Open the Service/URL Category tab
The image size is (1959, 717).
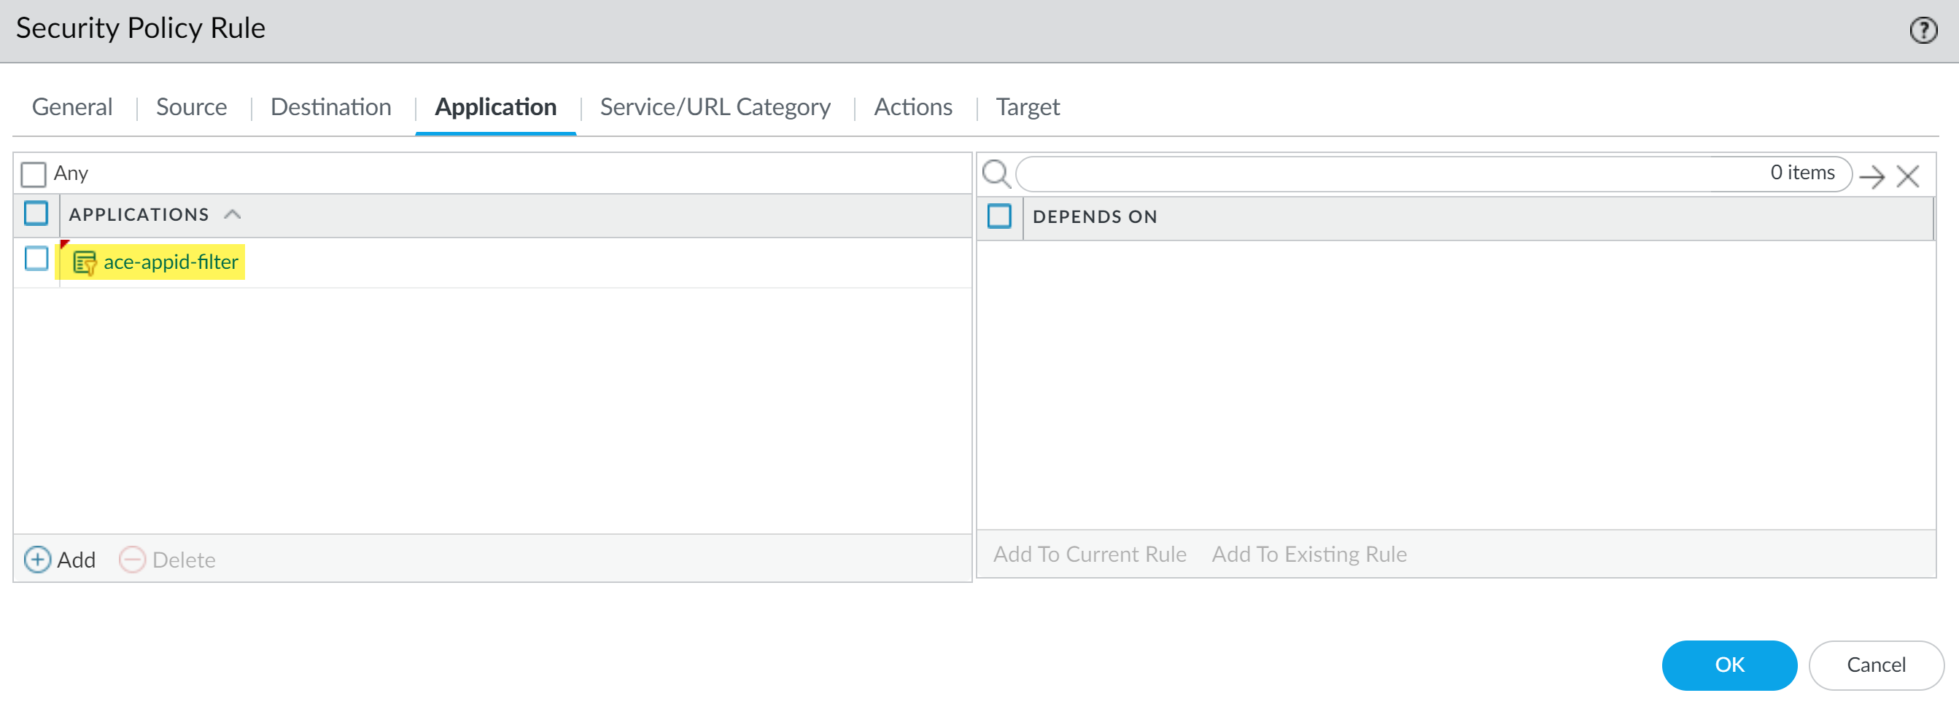[x=714, y=107]
